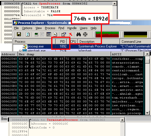Open the File menu in Process Explorer
The image size is (151, 136).
(16, 28)
